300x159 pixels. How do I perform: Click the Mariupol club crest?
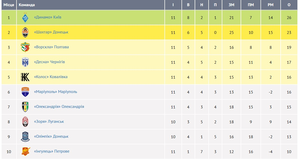25,92
